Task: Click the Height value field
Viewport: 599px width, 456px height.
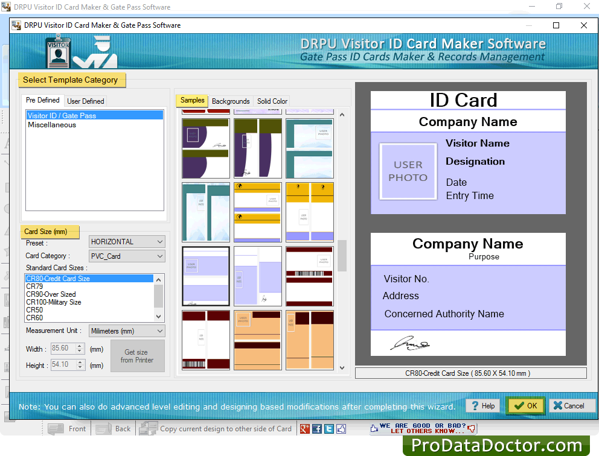Action: tap(63, 364)
